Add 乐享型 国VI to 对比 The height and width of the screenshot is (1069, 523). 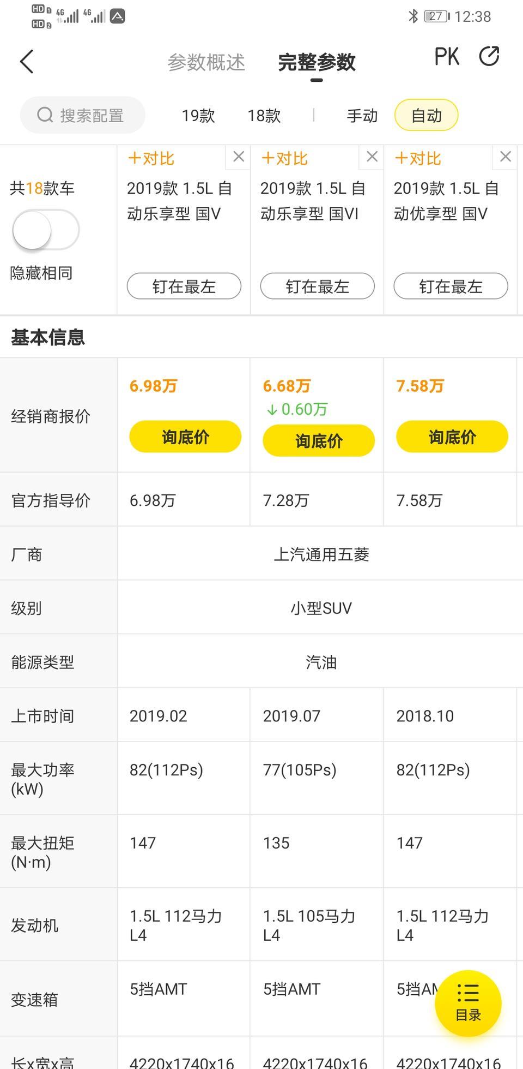pyautogui.click(x=284, y=159)
